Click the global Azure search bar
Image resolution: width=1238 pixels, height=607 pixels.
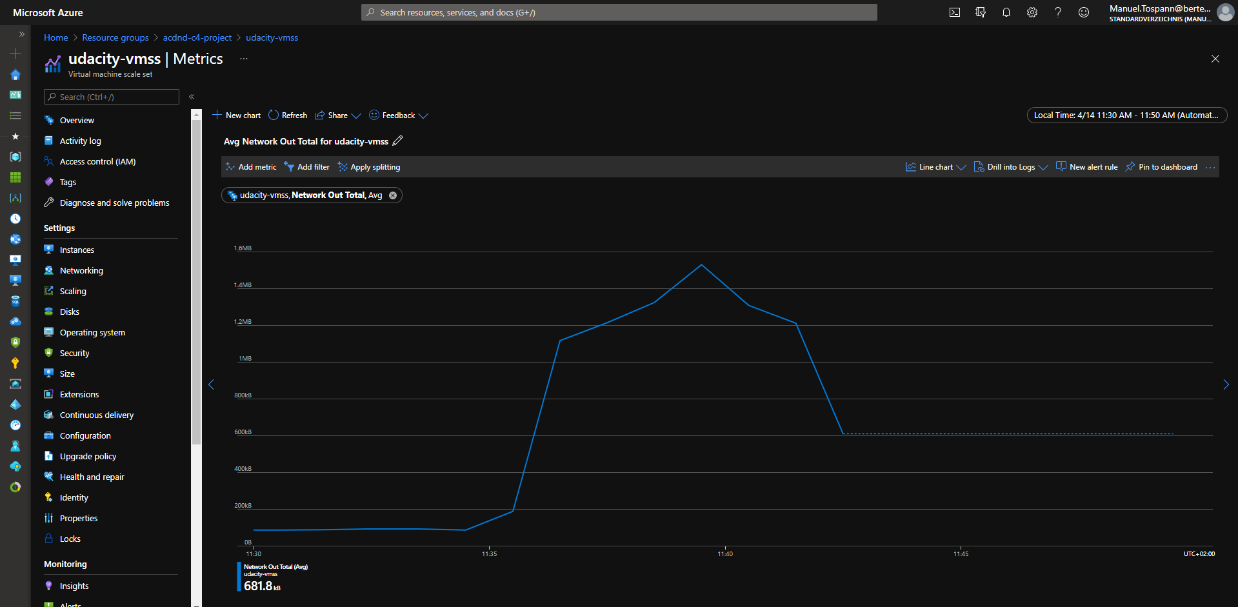point(619,12)
